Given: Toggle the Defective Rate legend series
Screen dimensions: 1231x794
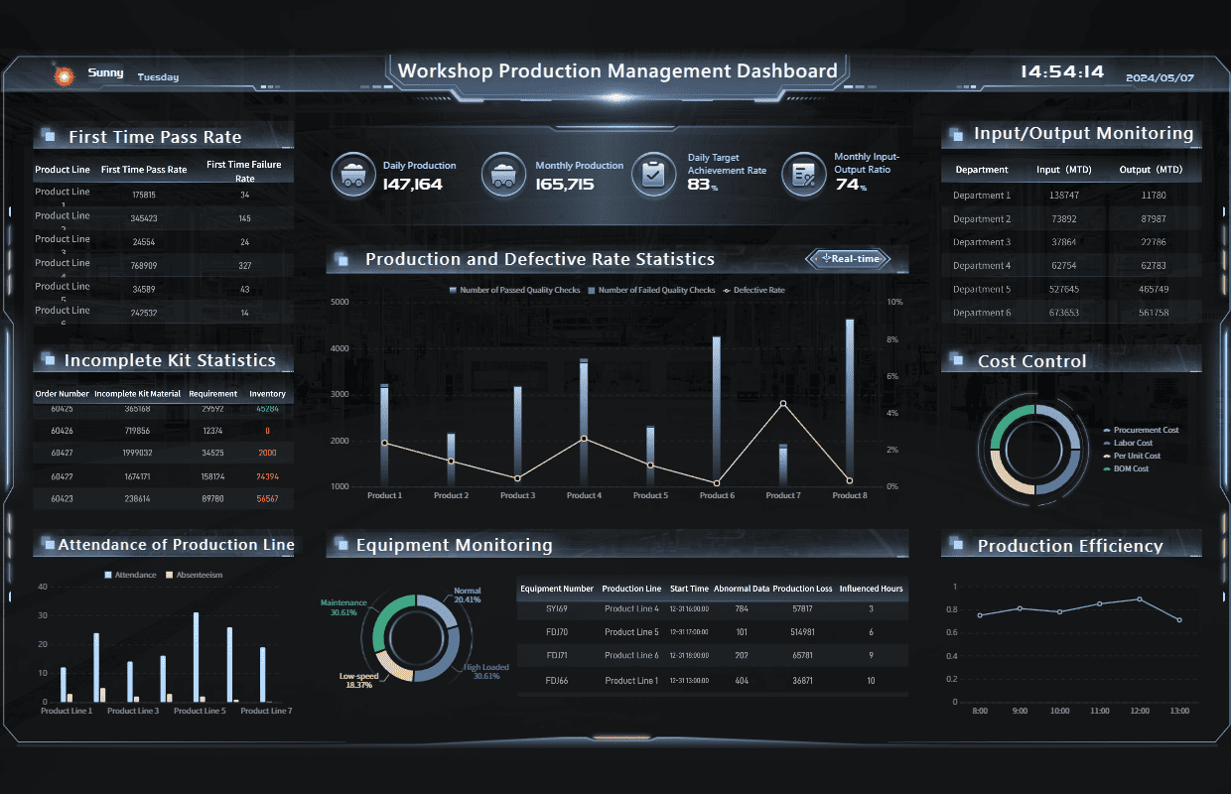Looking at the screenshot, I should coord(753,291).
